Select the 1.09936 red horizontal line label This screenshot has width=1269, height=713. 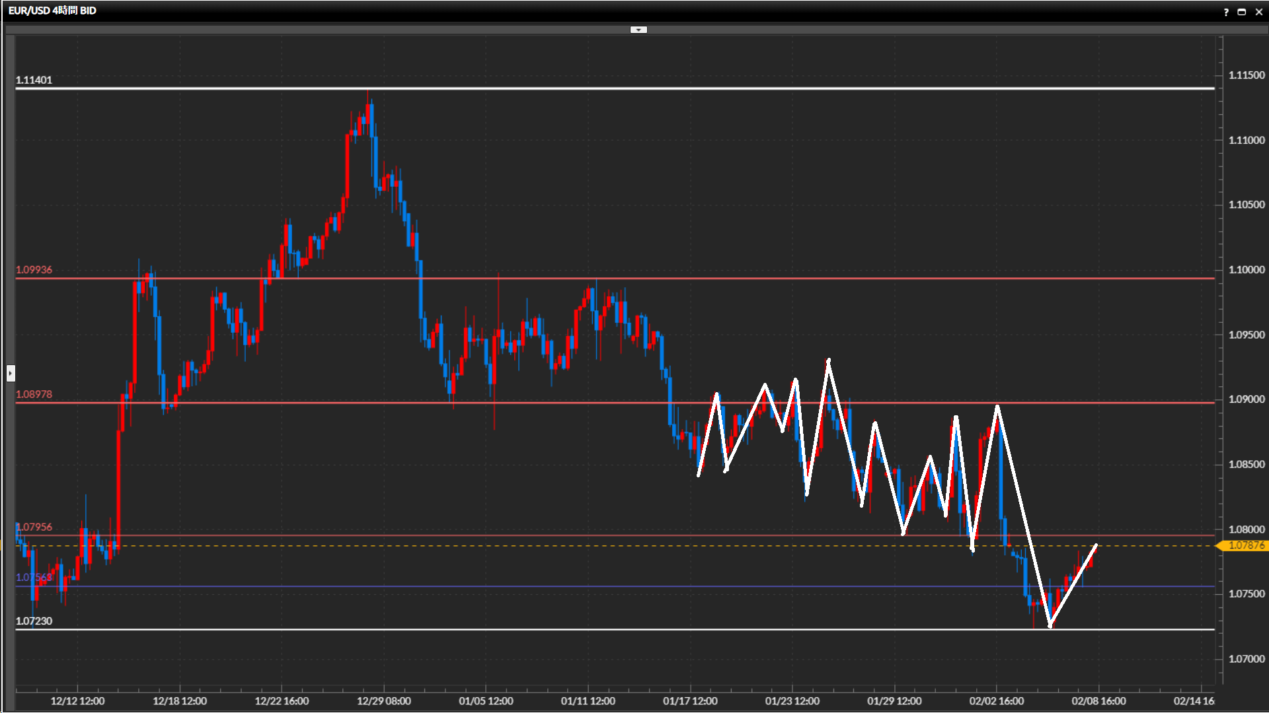[34, 269]
